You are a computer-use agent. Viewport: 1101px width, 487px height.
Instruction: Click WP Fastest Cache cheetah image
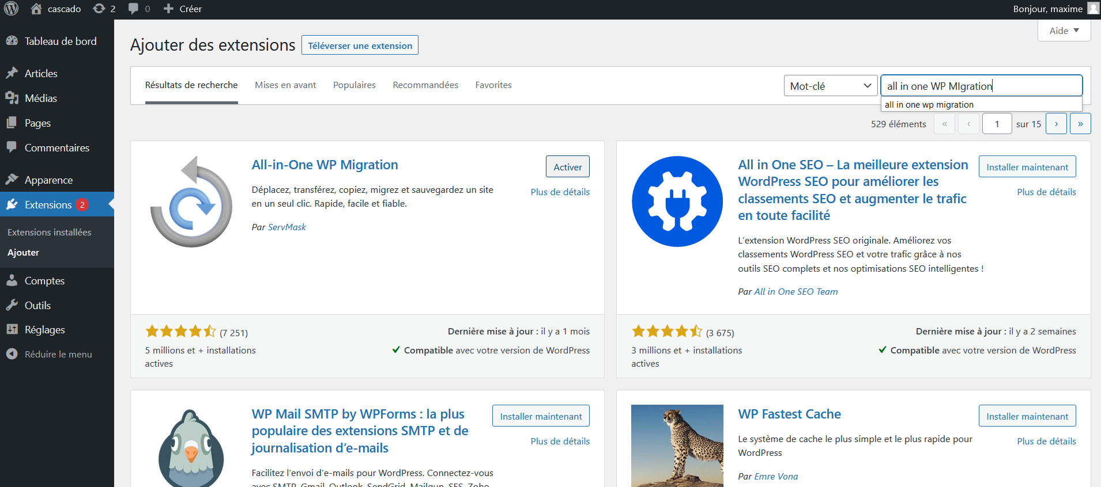[677, 446]
